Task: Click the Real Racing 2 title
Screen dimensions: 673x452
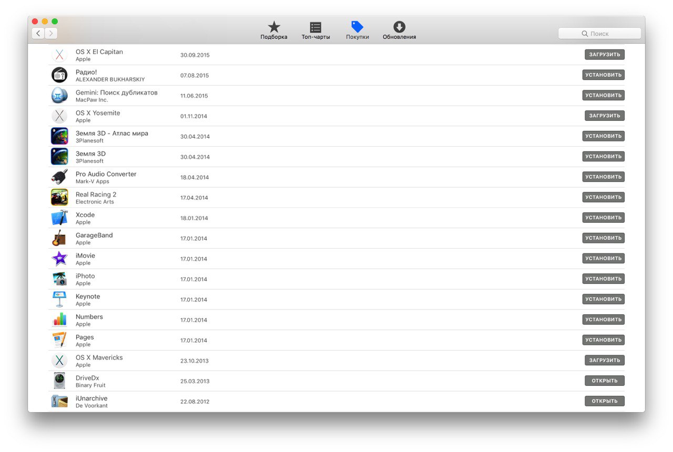Action: click(x=96, y=194)
